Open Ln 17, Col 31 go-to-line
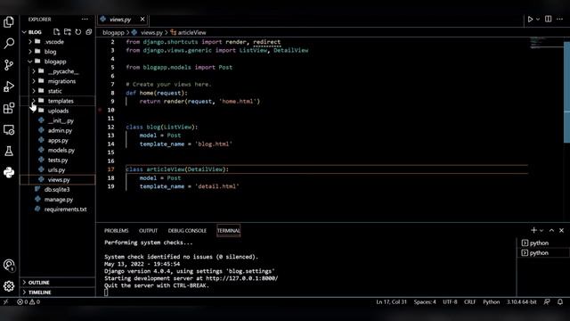The image size is (570, 321). tap(391, 301)
